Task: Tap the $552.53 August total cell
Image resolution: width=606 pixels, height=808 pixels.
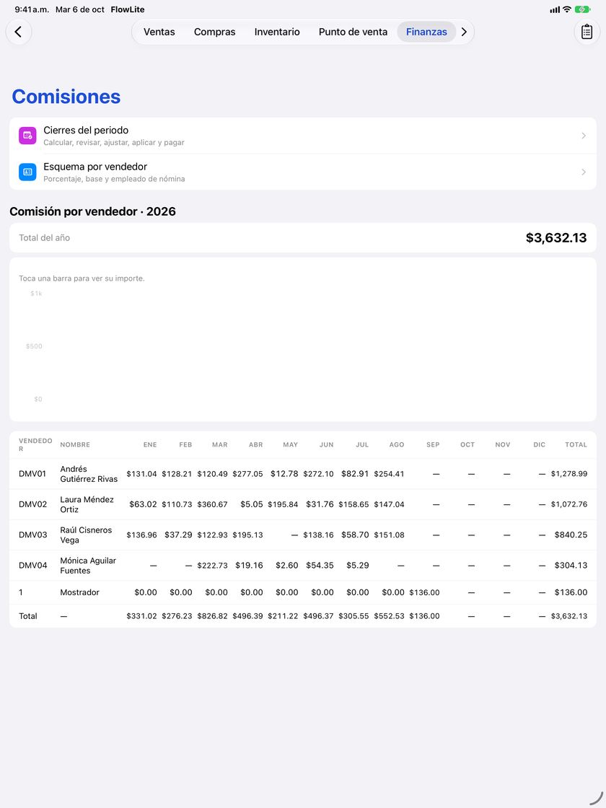Action: tap(389, 616)
